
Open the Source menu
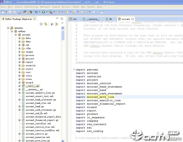click(18, 7)
